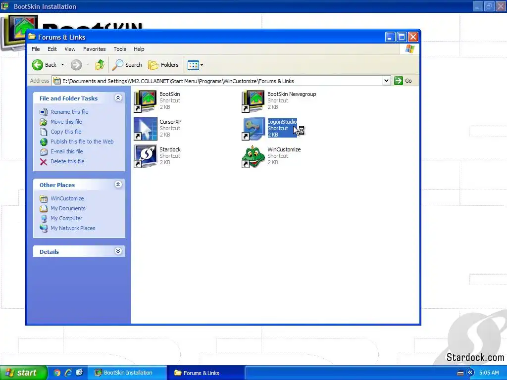Click the CursorXP file name text
The image size is (507, 380).
tap(170, 122)
